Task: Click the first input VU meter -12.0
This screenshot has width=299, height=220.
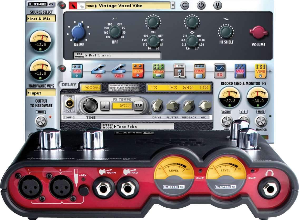Action: pyautogui.click(x=40, y=41)
